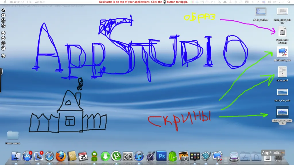This screenshot has width=294, height=165.
Task: Click Desktastic app icon in the Dock
Action: (217, 156)
